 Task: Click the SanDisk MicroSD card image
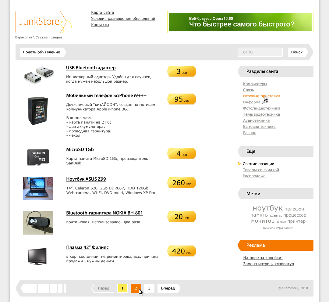(38, 157)
